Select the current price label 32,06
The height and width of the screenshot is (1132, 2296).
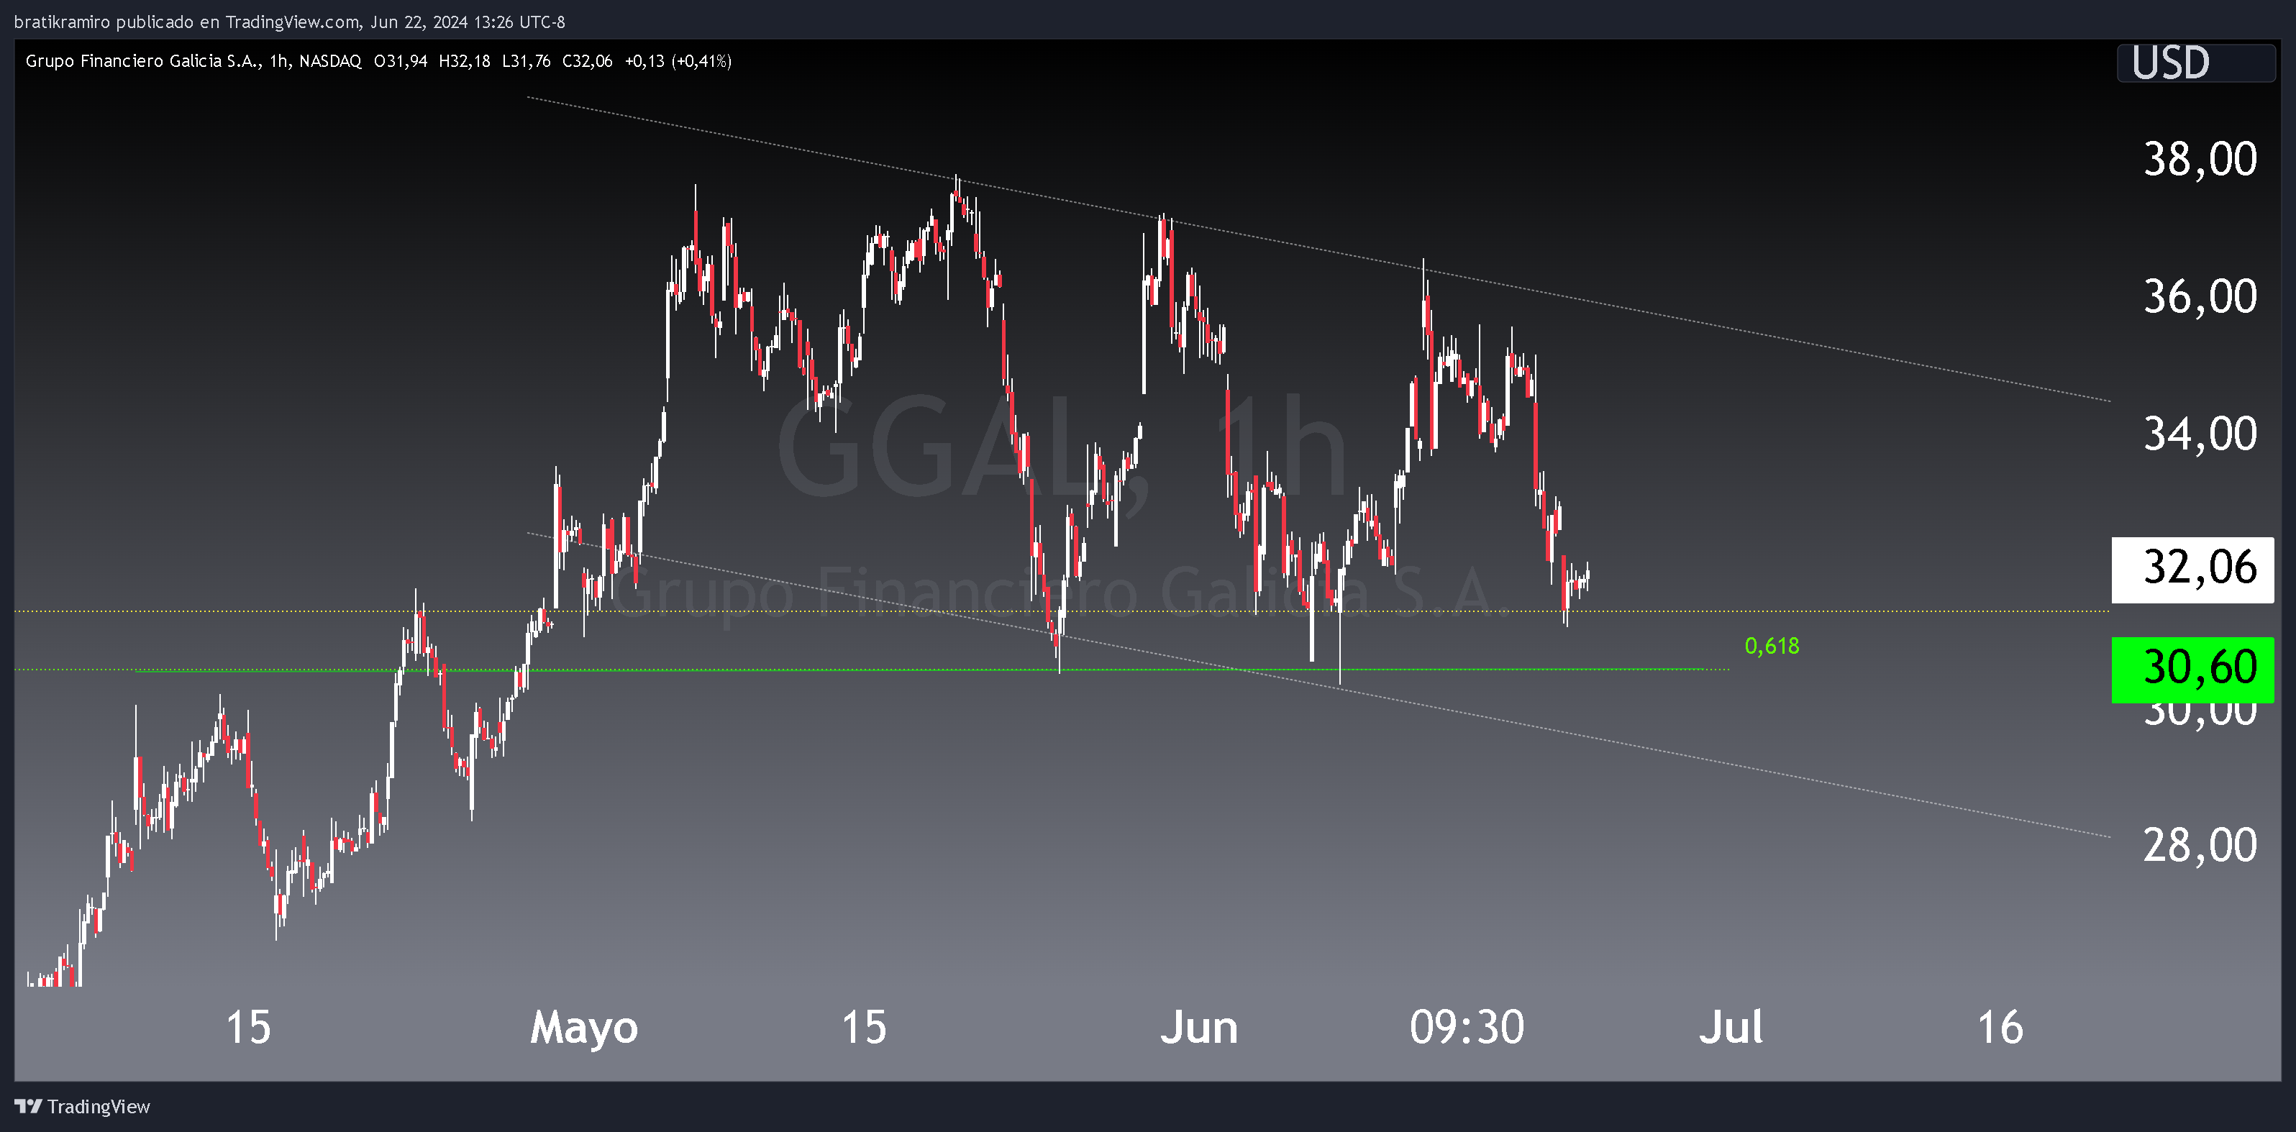point(2192,570)
